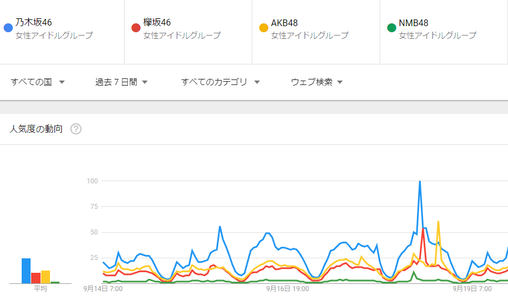Select the 乃木坂46 search term

click(x=34, y=23)
